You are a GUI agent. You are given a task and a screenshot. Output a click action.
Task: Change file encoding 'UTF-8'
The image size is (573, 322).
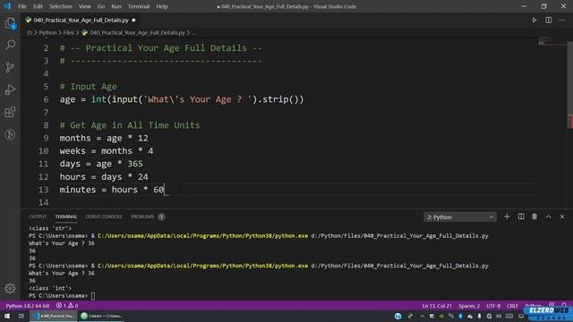[x=493, y=306]
